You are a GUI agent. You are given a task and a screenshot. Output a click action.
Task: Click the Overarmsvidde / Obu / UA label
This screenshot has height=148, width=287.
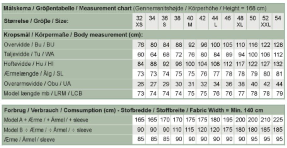click(37, 84)
